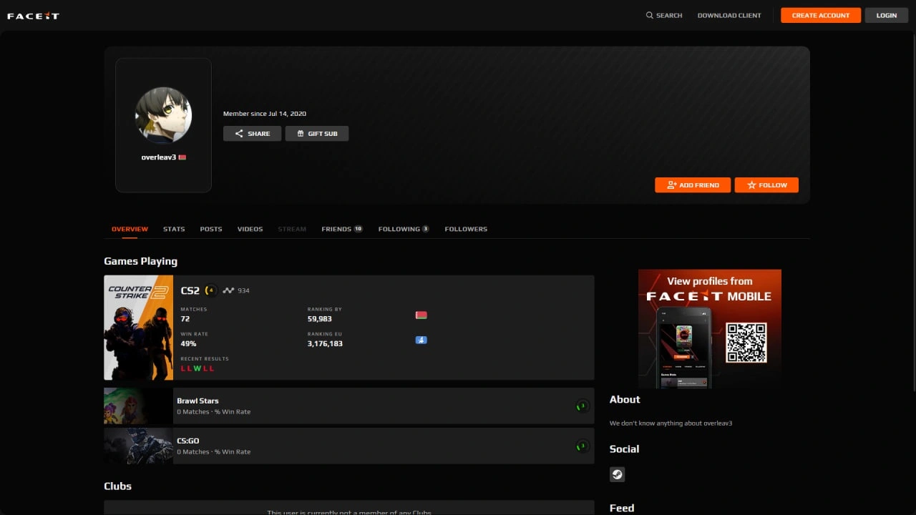Add overleav3 as a friend
Image resolution: width=916 pixels, height=515 pixels.
[692, 185]
